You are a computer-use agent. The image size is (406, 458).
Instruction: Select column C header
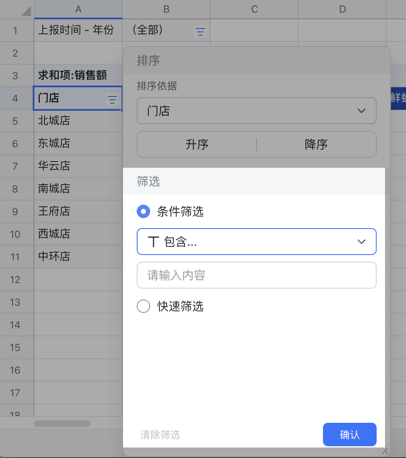254,9
